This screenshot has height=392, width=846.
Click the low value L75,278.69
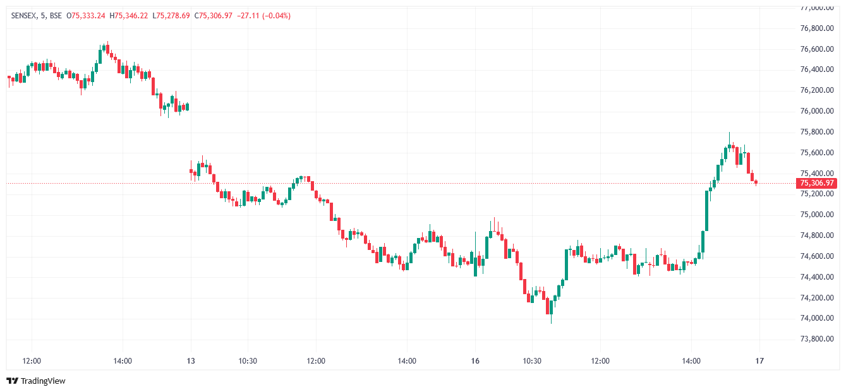(x=171, y=15)
